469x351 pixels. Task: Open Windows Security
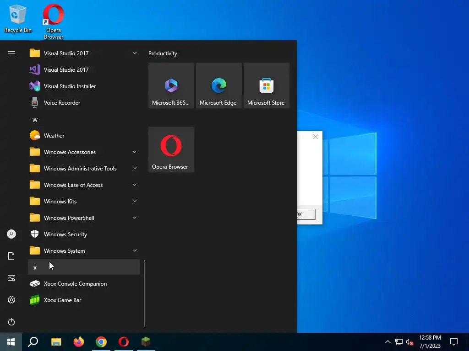click(84, 234)
